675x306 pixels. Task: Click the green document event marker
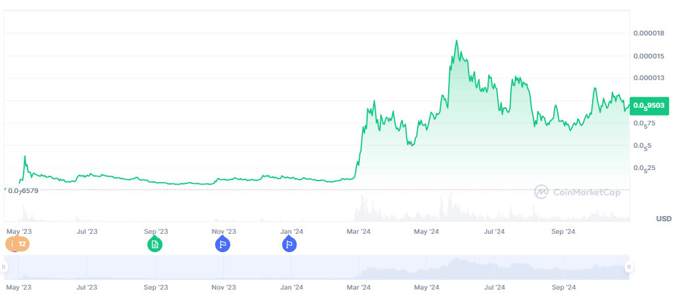155,244
